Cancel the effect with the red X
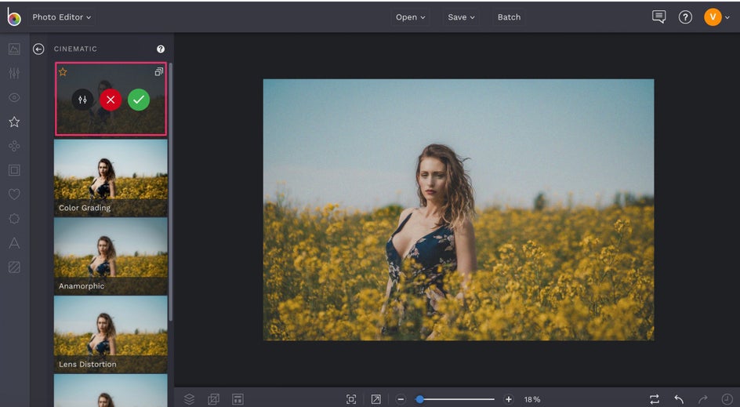The height and width of the screenshot is (407, 740). (x=111, y=100)
